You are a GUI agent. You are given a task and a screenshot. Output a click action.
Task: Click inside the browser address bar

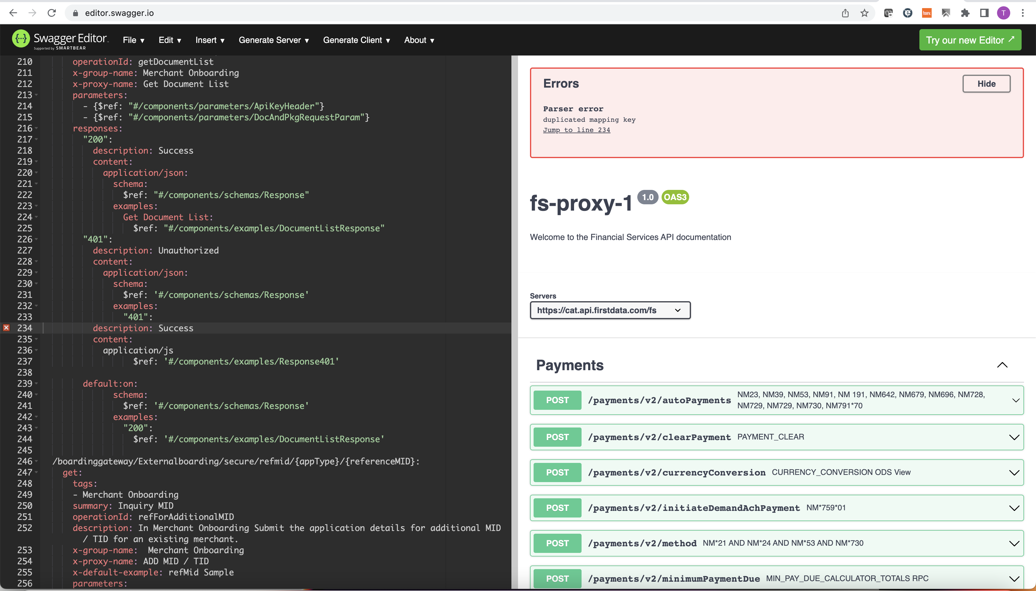[x=243, y=13]
